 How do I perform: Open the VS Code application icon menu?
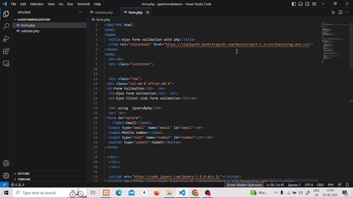click(x=4, y=4)
